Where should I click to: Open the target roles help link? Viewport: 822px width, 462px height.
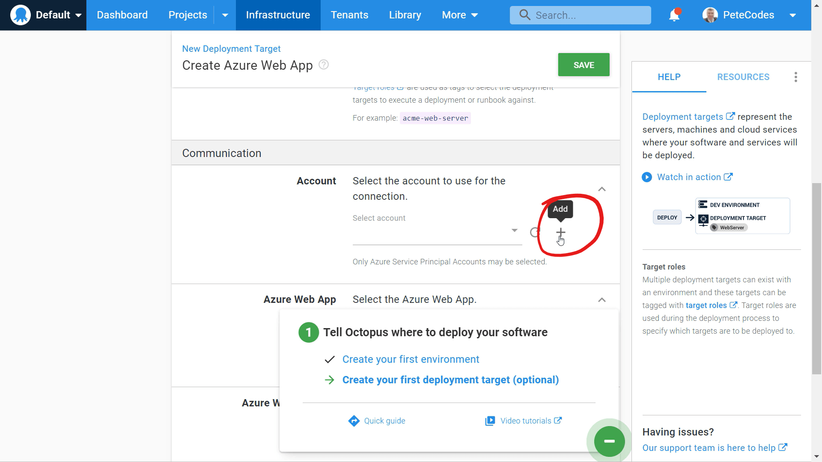(x=711, y=305)
